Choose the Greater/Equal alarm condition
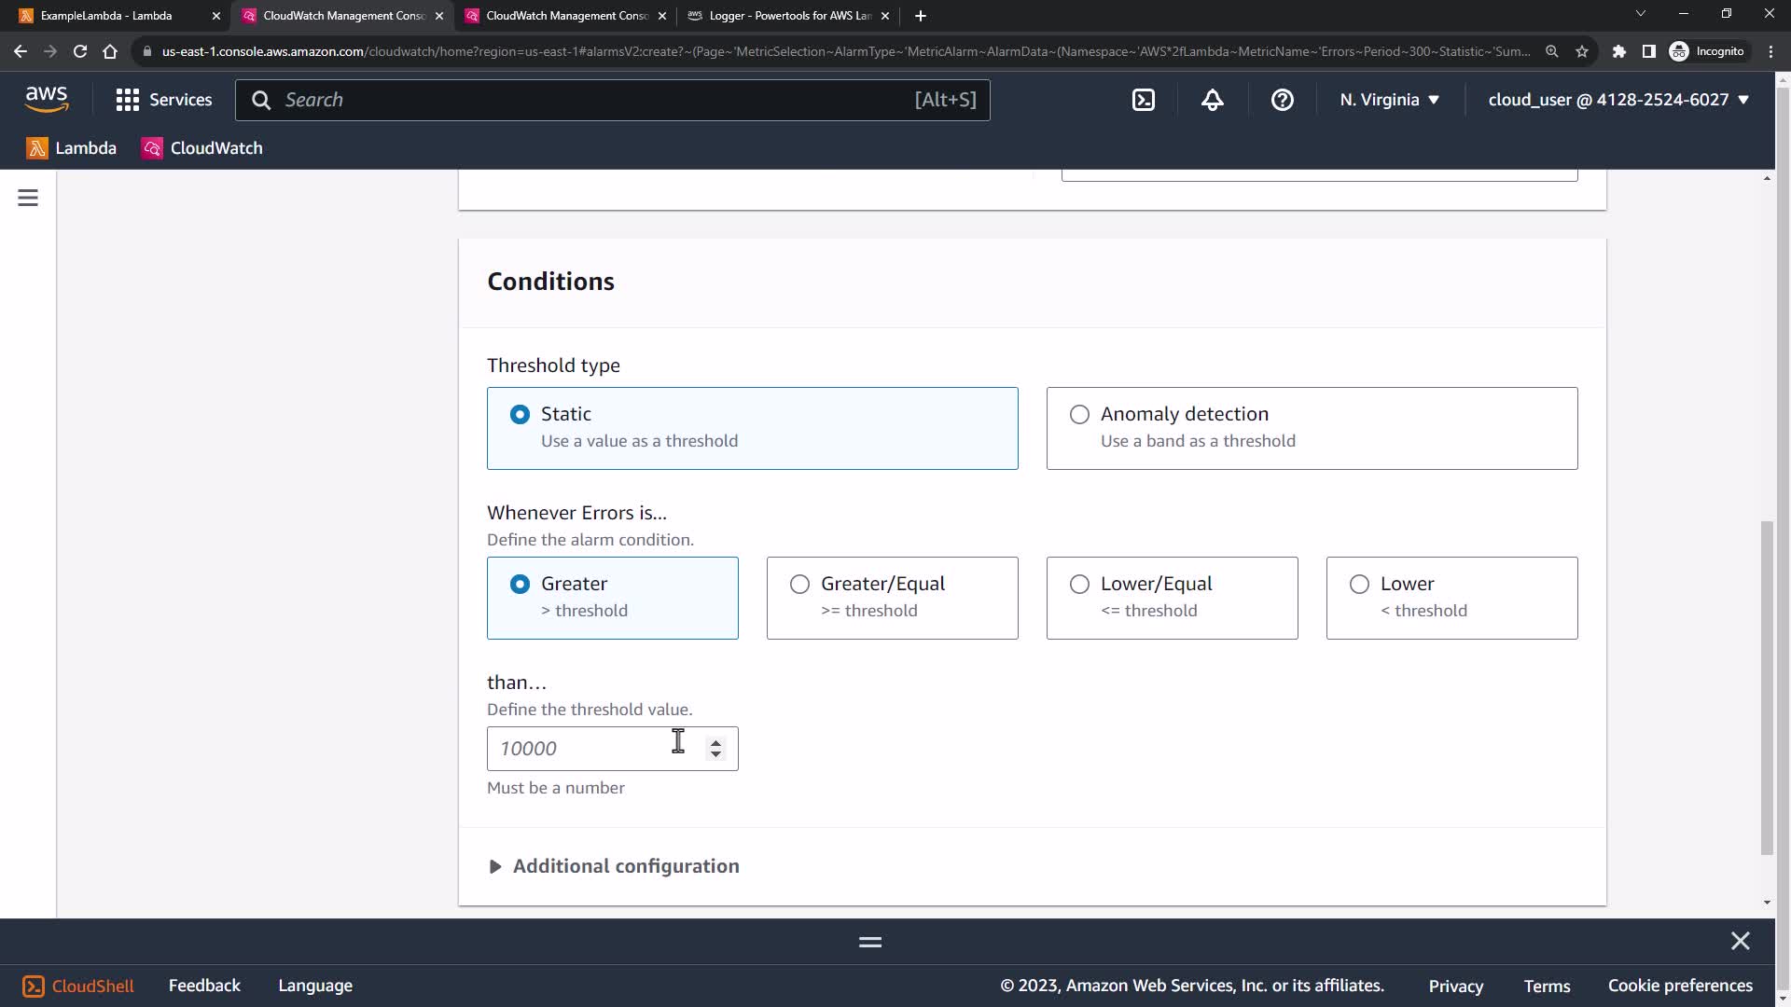This screenshot has height=1007, width=1791. (x=799, y=584)
